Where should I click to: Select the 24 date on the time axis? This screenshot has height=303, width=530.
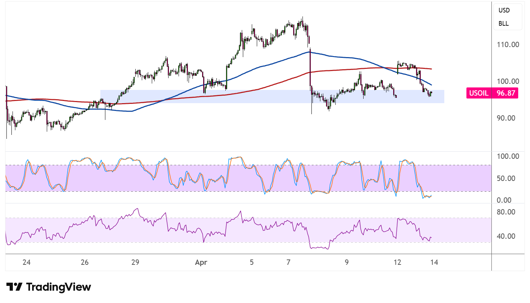[x=26, y=262]
